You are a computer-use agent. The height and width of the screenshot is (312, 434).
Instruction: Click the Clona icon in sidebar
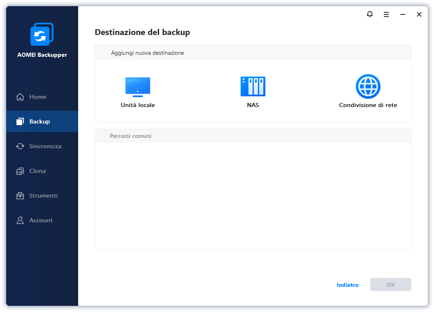point(20,171)
